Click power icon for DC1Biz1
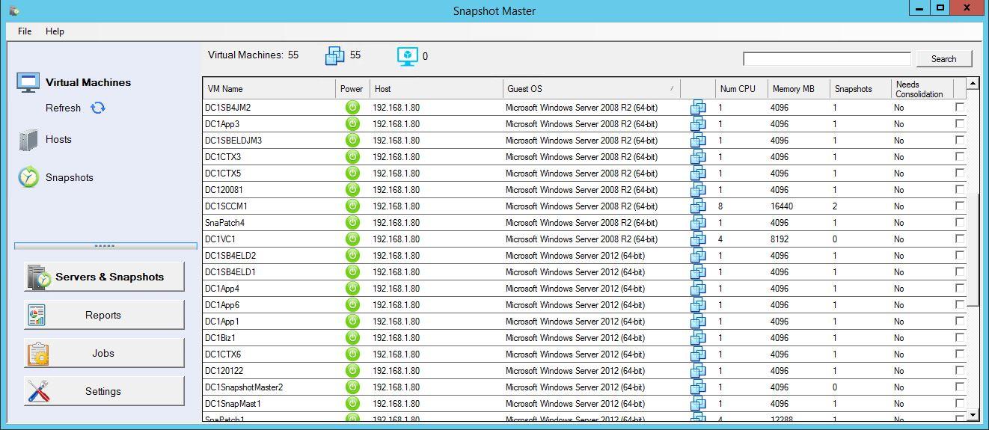Viewport: 989px width, 430px height. point(352,338)
